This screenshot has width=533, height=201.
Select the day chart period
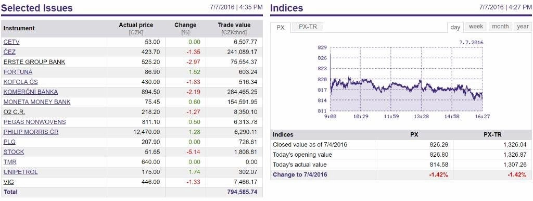point(455,27)
